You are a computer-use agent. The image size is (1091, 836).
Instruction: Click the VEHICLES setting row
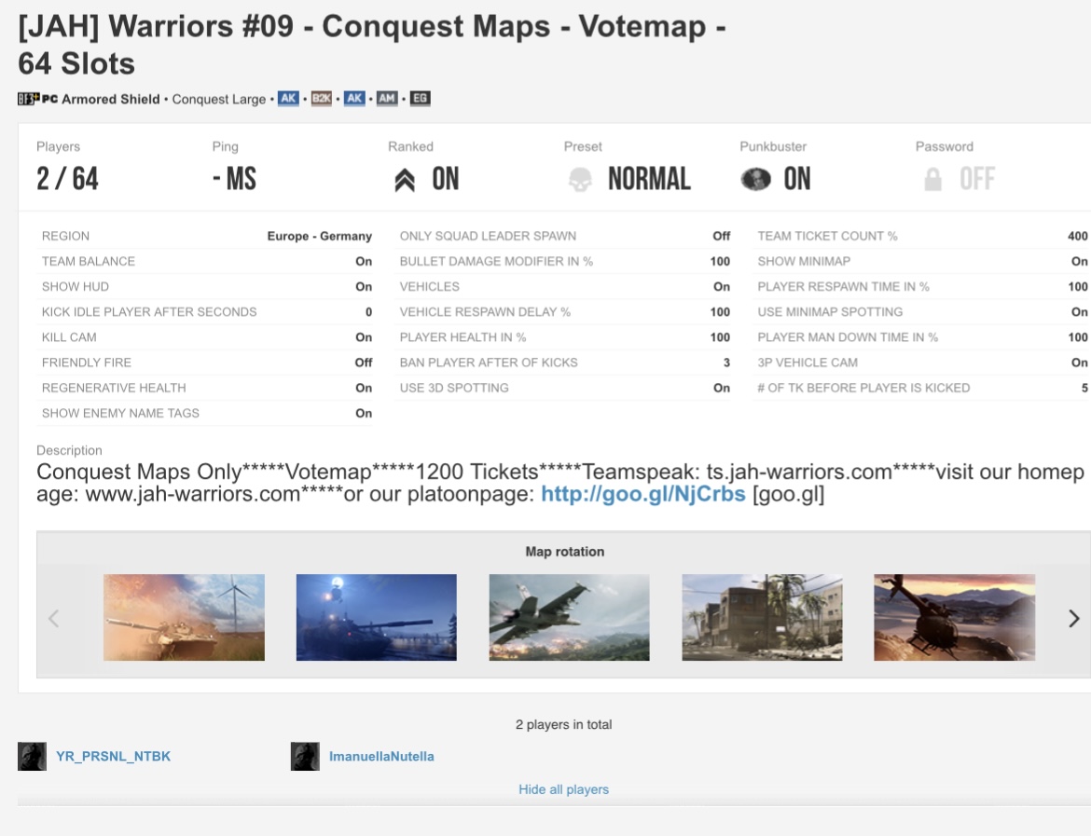(x=564, y=286)
